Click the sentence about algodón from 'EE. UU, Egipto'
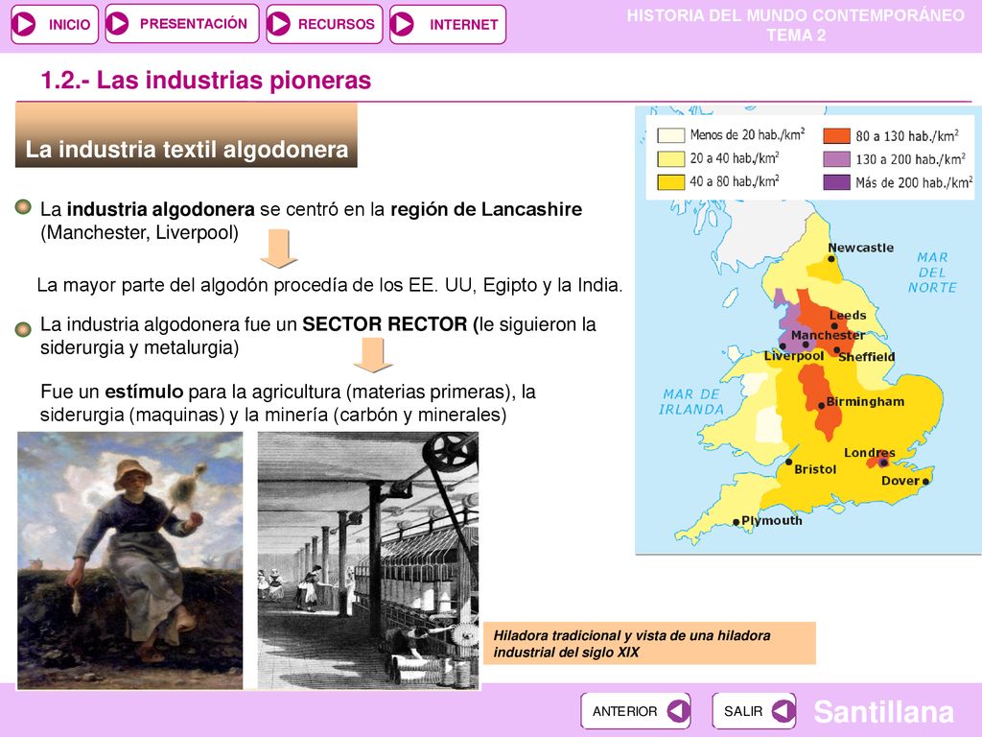Viewport: 982px width, 737px height. click(330, 285)
